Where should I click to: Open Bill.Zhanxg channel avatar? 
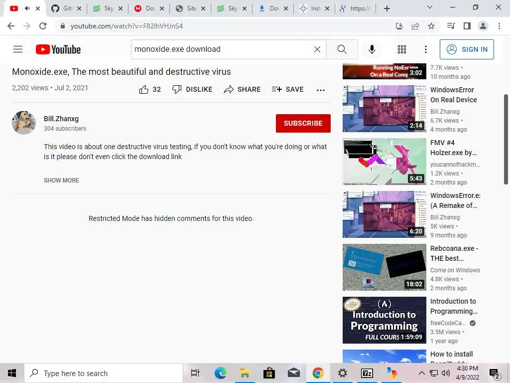coord(24,123)
